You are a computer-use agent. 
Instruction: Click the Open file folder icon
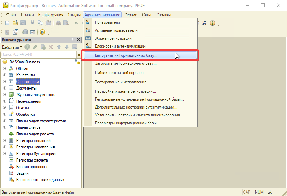(x=15, y=23)
